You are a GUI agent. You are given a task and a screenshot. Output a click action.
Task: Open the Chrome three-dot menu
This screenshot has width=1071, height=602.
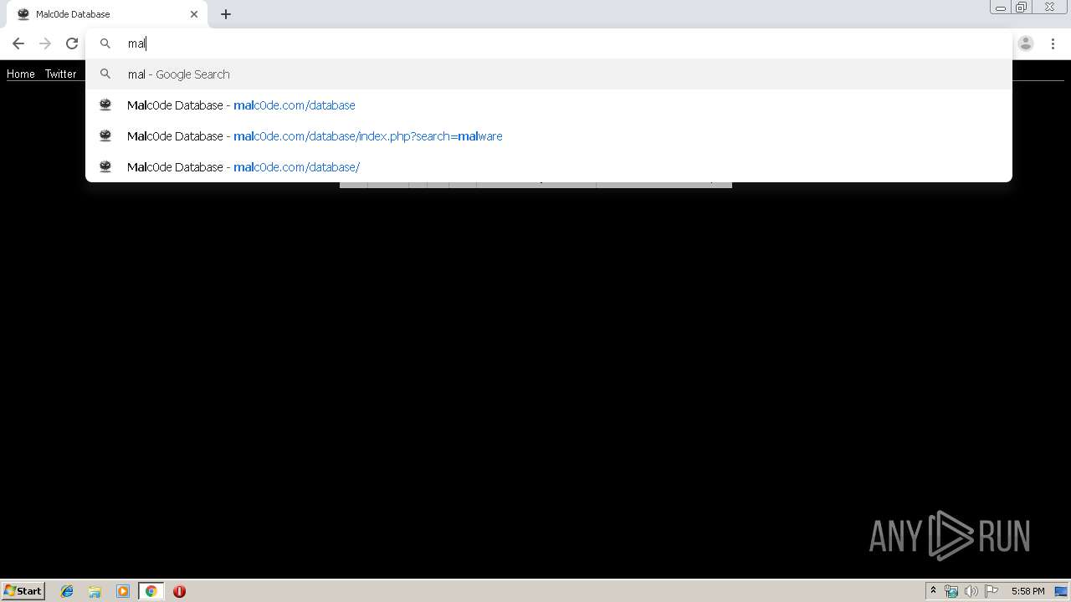click(x=1053, y=43)
